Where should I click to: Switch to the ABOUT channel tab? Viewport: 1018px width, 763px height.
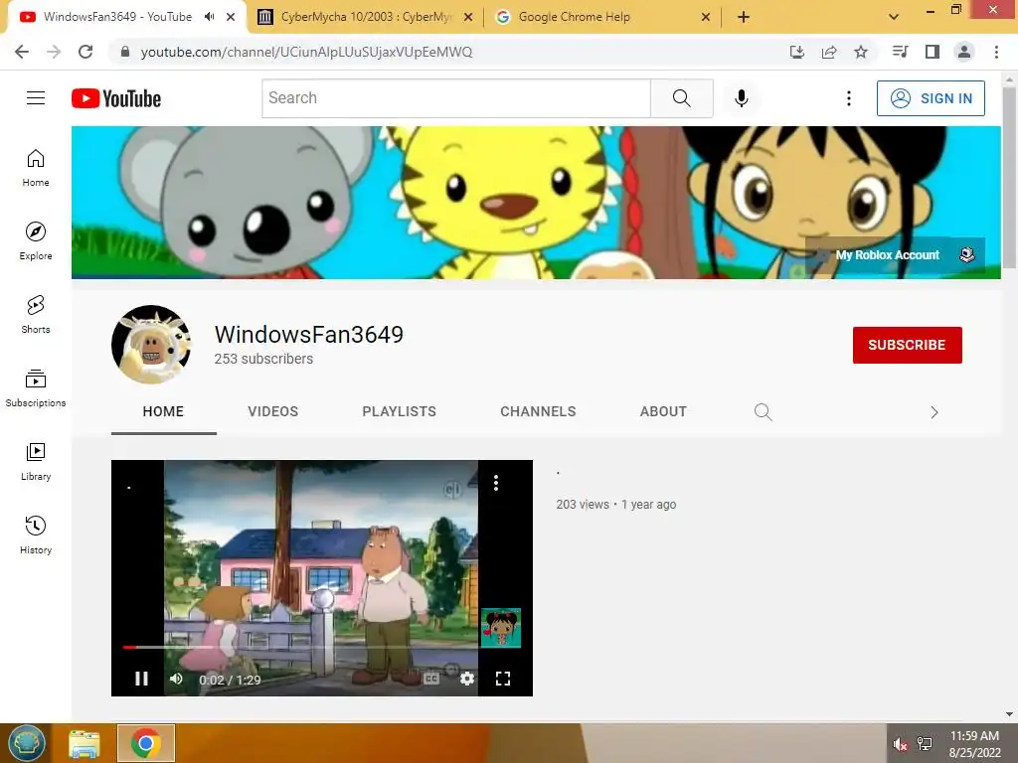(x=663, y=411)
